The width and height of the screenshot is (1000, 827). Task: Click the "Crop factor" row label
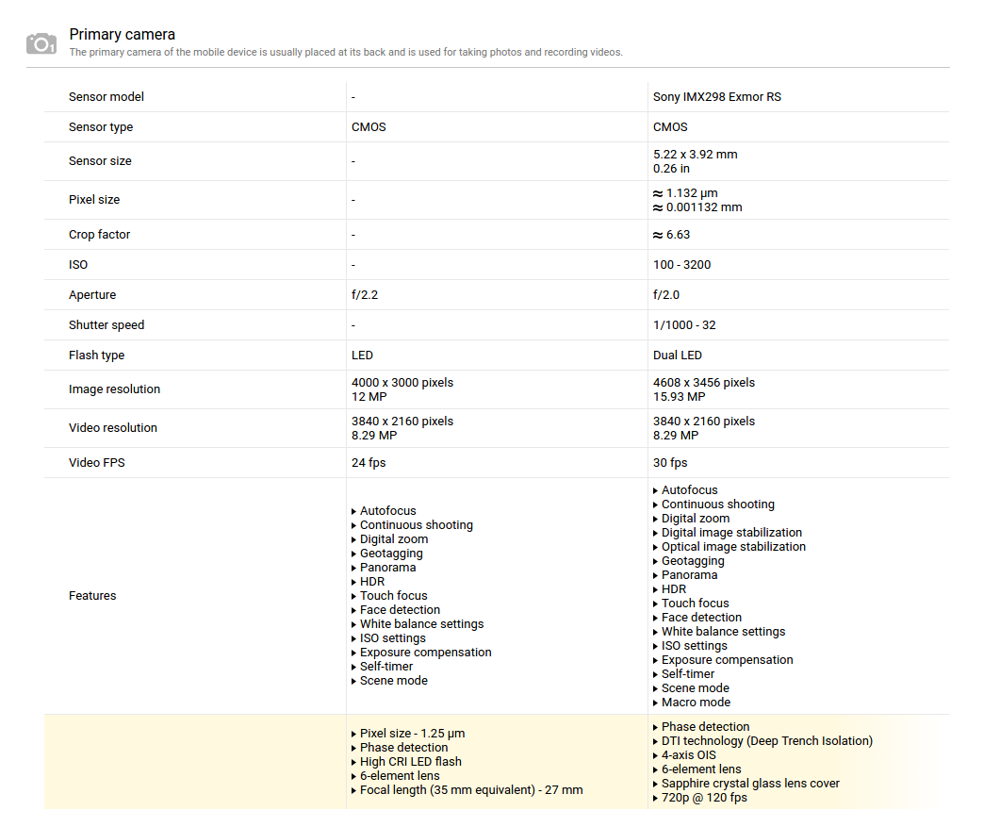coord(99,235)
